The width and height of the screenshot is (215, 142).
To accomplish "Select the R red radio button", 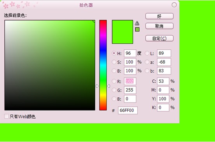I will coord(114,81).
